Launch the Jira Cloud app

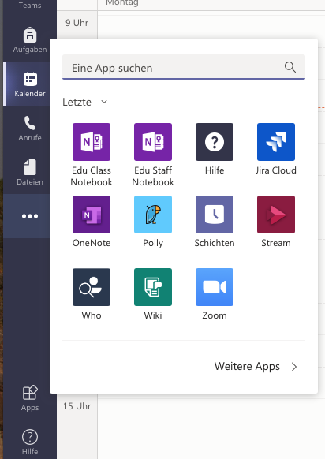coord(276,149)
